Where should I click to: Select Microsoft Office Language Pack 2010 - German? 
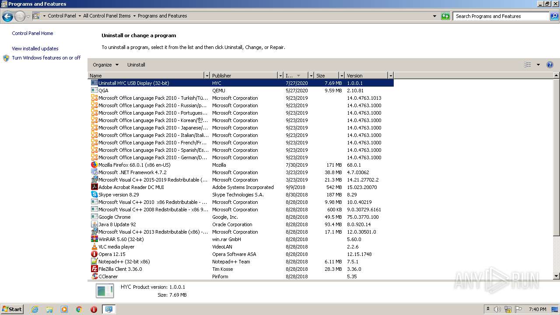pos(241,157)
